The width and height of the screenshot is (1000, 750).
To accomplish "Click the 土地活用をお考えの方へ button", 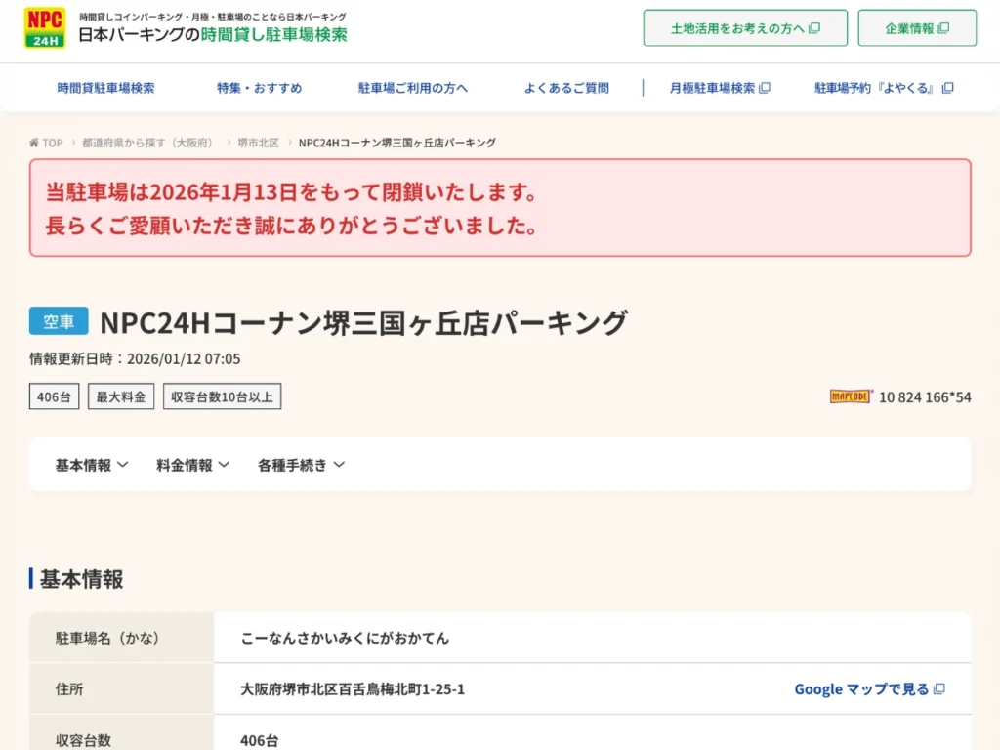I will pyautogui.click(x=744, y=27).
